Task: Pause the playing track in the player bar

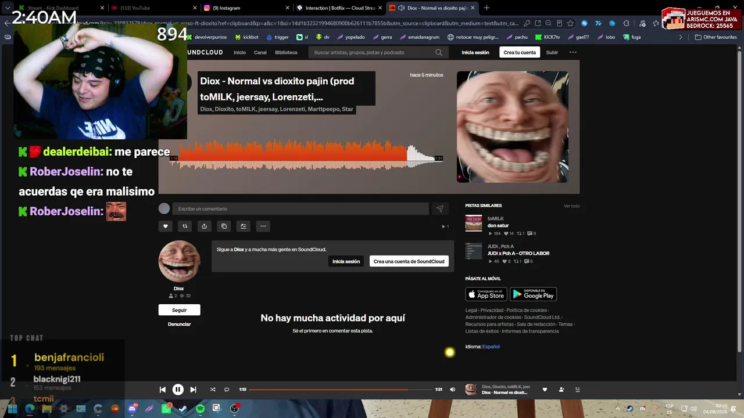Action: pyautogui.click(x=178, y=390)
